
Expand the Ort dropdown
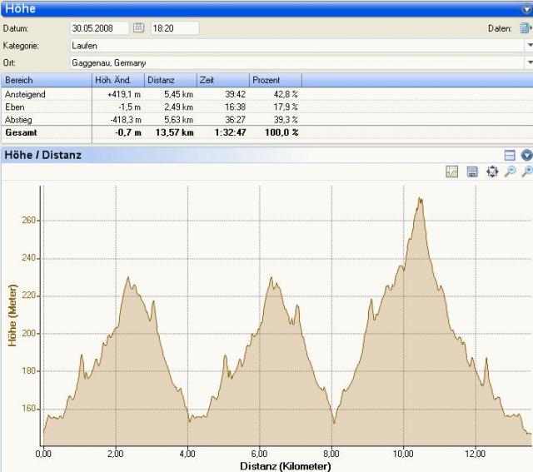[529, 62]
